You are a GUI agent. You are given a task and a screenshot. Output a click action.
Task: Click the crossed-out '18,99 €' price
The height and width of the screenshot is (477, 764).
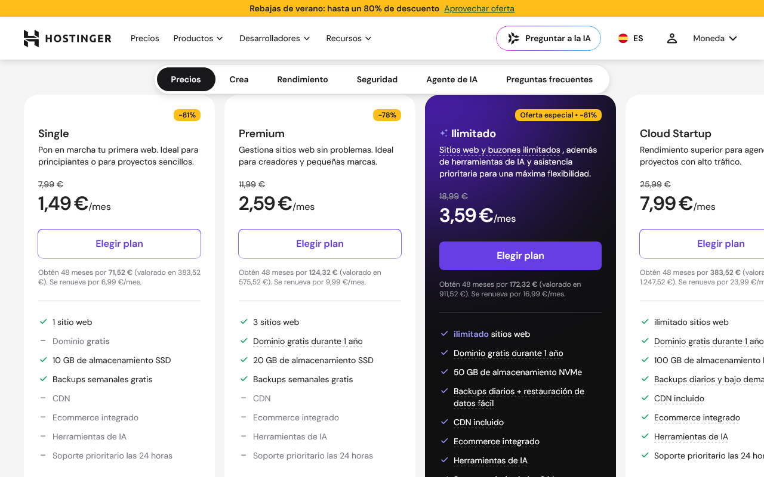tap(454, 196)
